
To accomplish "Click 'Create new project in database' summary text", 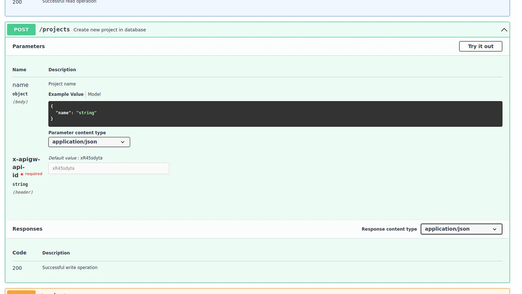I will (110, 30).
